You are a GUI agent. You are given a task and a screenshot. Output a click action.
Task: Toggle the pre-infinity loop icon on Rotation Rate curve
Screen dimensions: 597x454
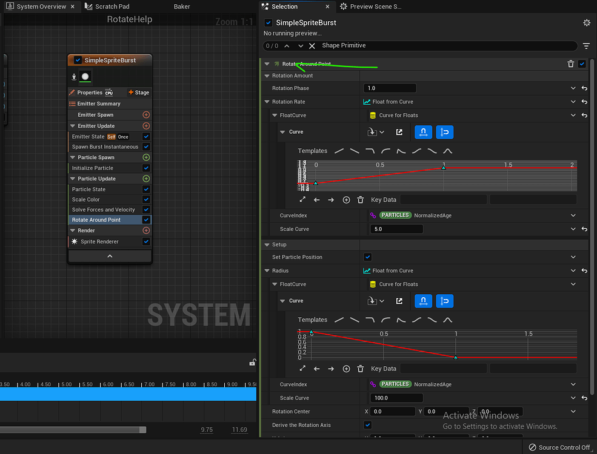tap(423, 132)
